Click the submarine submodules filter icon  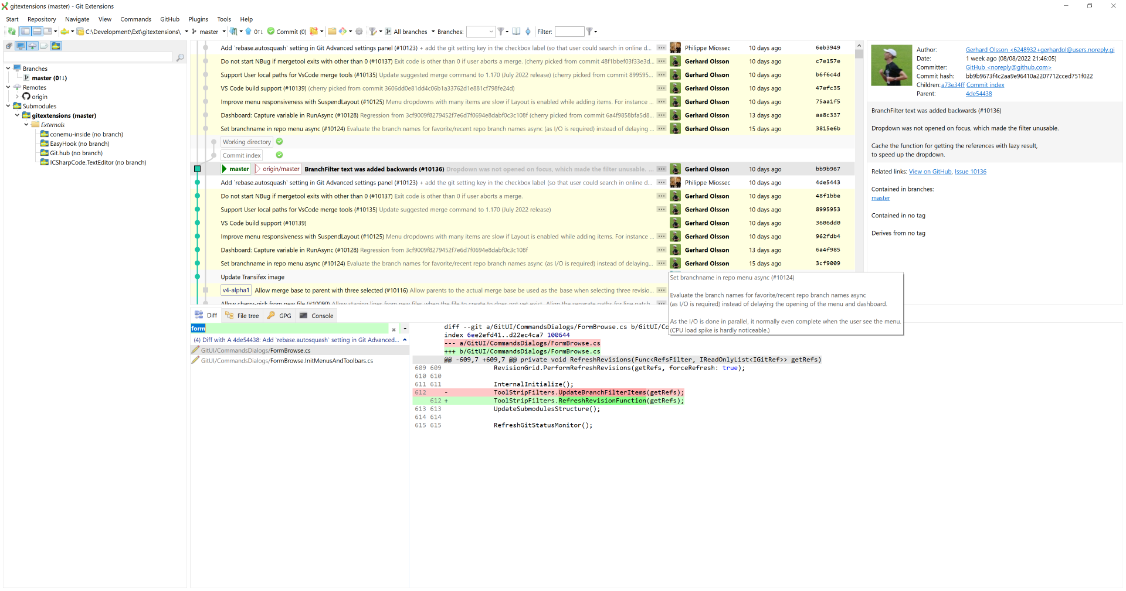56,46
